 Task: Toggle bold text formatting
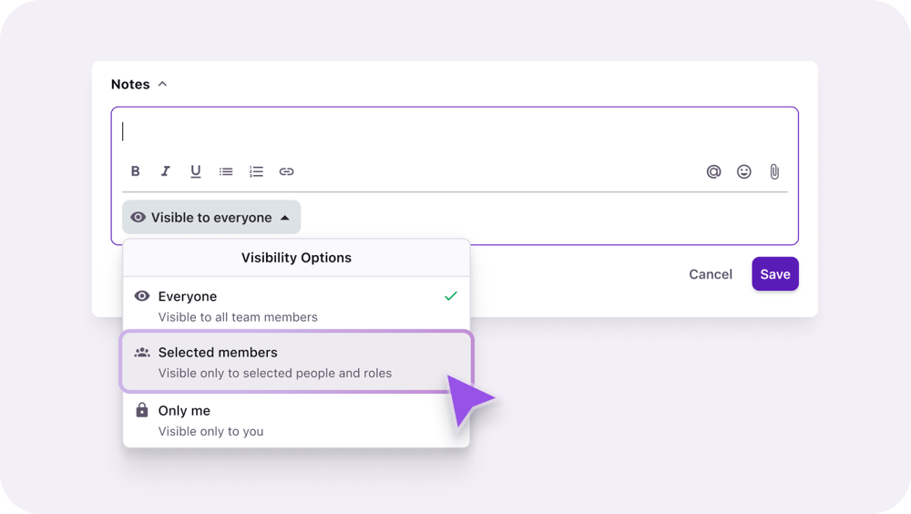[x=136, y=171]
